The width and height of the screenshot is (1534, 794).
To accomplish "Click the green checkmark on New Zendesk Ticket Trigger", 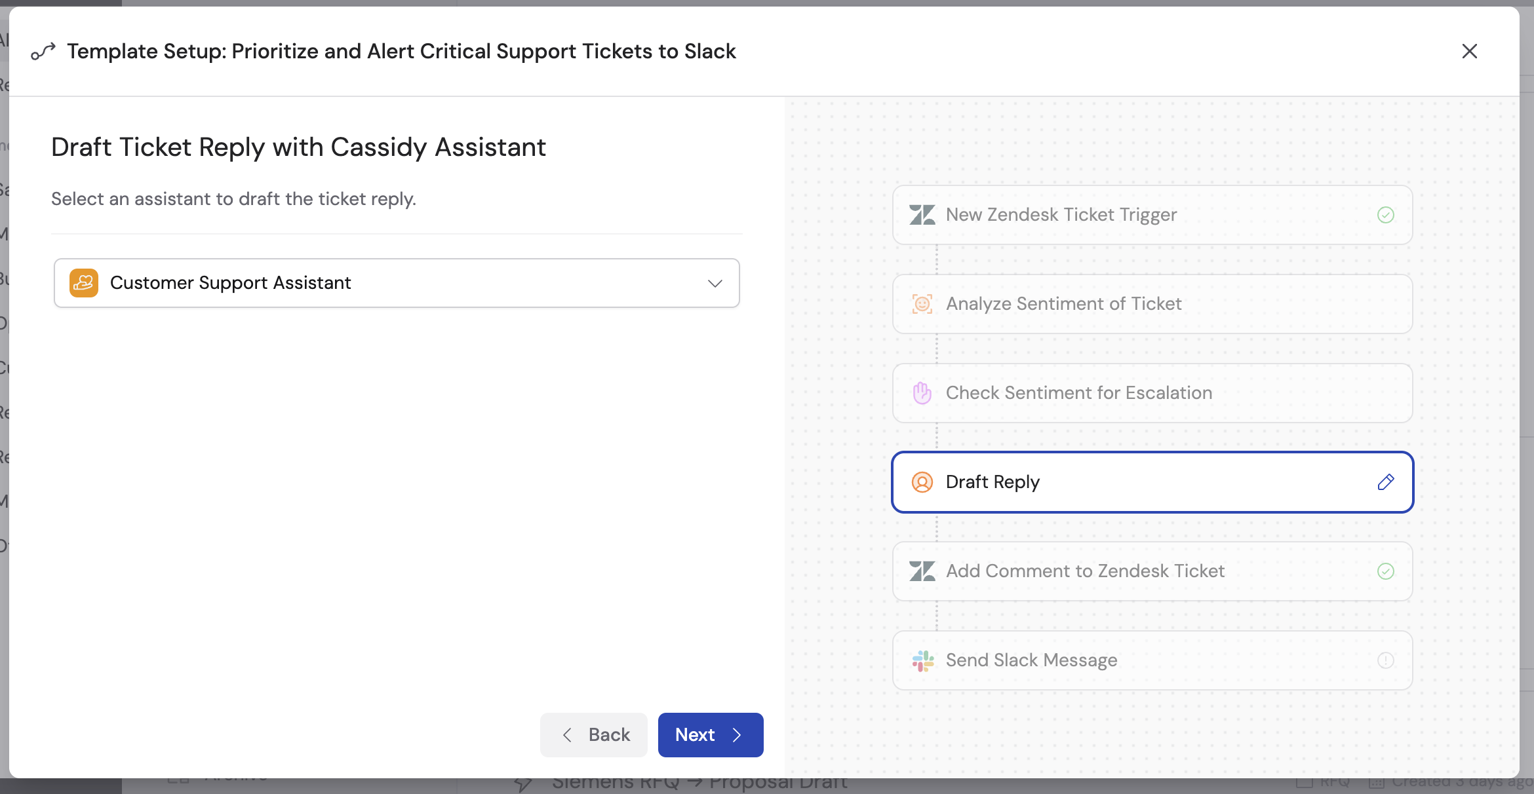I will (1386, 215).
